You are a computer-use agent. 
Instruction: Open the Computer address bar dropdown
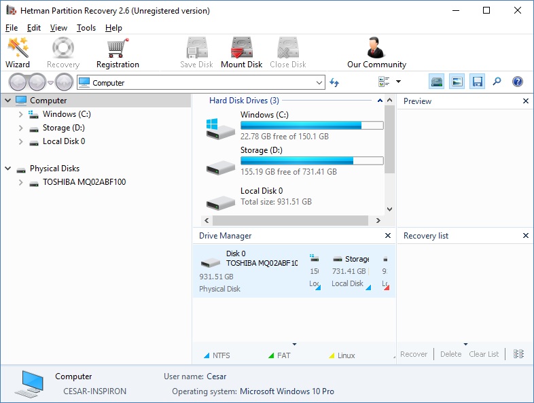319,82
